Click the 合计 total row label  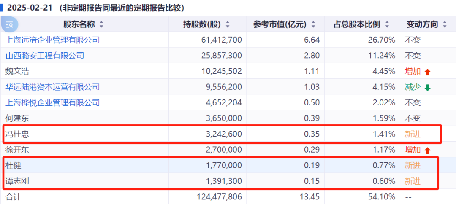14,197
